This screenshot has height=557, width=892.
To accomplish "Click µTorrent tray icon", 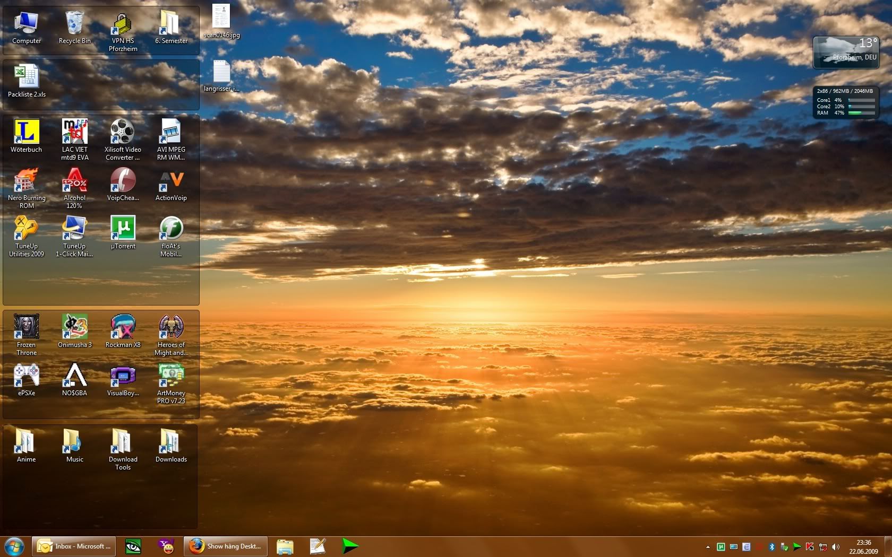I will pos(721,547).
